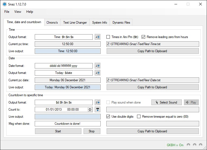
Task: Click the down-arrow icon beside Count to
Action: click(98, 110)
